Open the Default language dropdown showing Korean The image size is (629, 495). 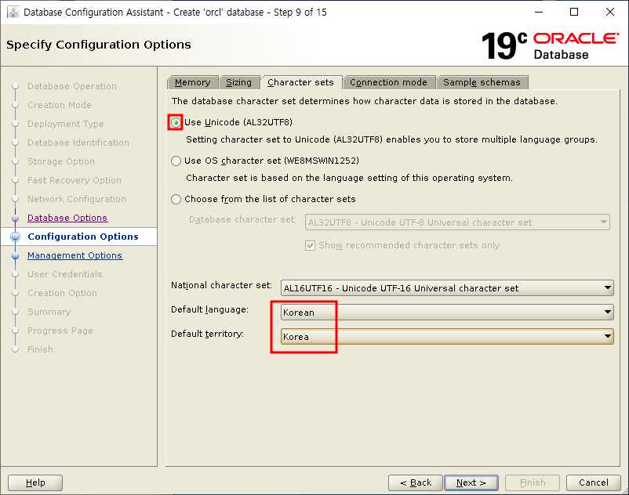pos(447,312)
